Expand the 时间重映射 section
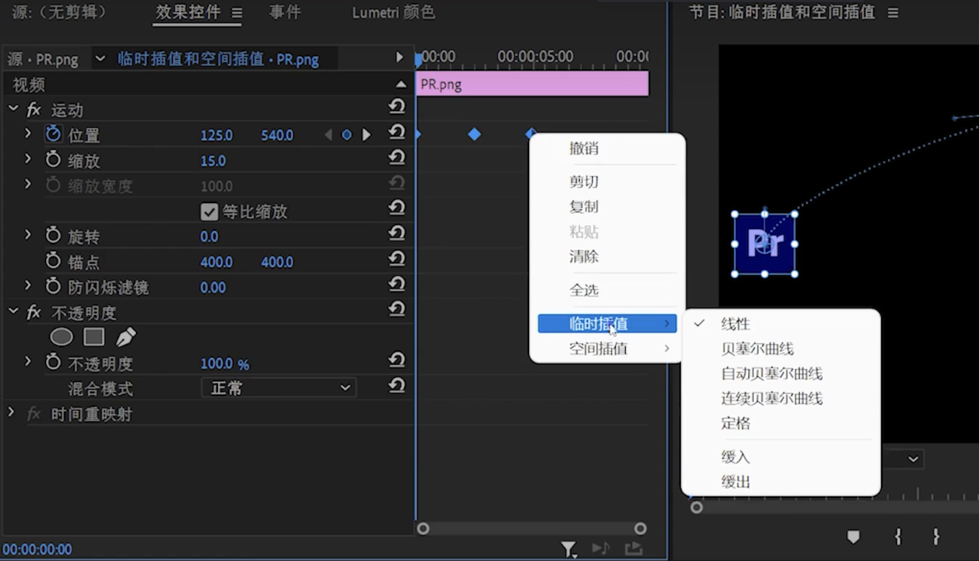The image size is (979, 561). coord(11,413)
